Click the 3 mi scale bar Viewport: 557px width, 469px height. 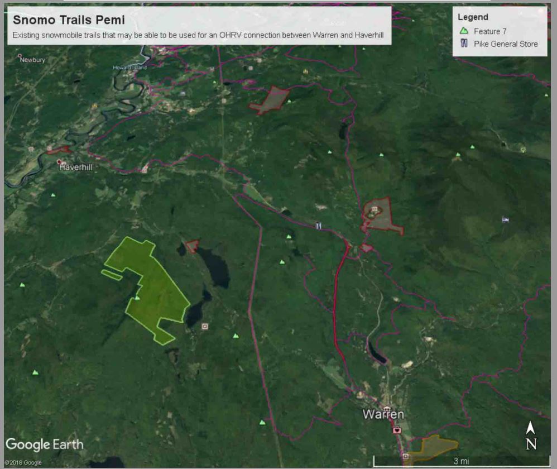click(460, 460)
